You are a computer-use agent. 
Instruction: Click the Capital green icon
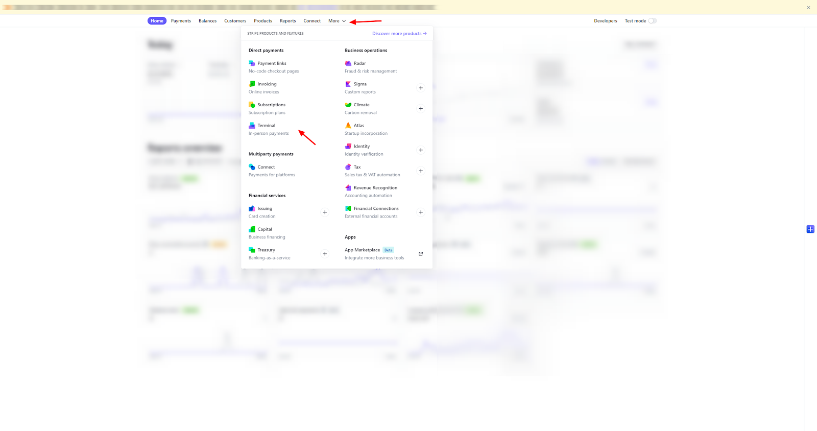252,229
